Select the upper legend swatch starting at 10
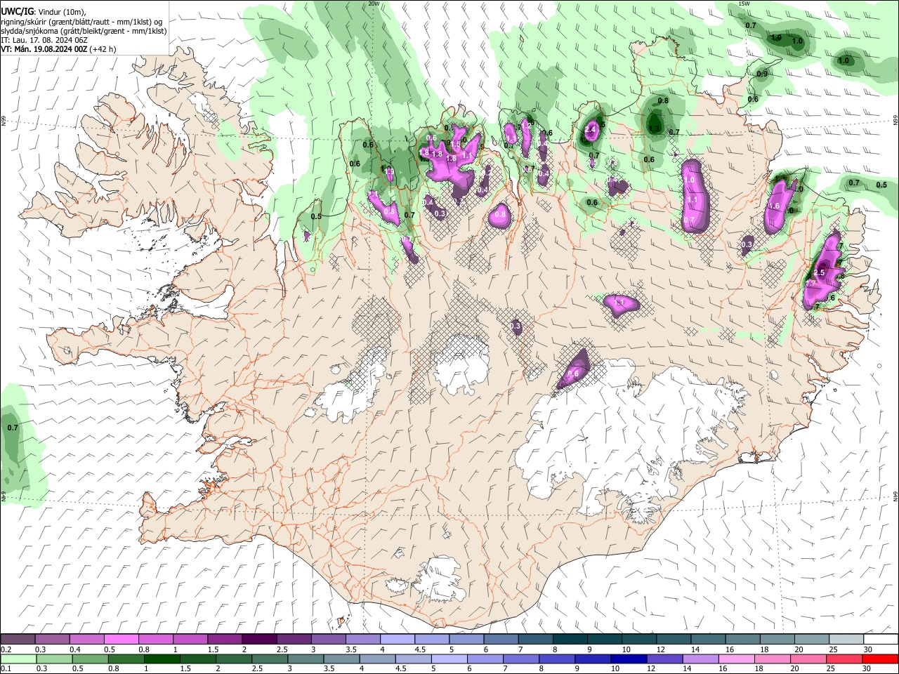Viewport: 899px width, 674px height. point(638,640)
